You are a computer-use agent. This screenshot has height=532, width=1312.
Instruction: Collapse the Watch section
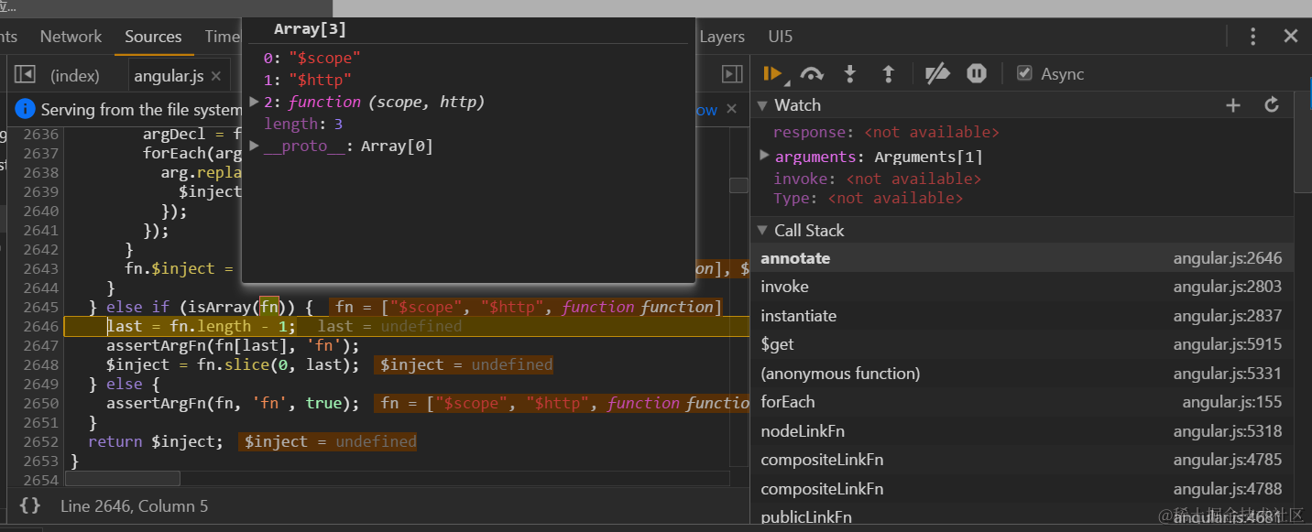[761, 105]
